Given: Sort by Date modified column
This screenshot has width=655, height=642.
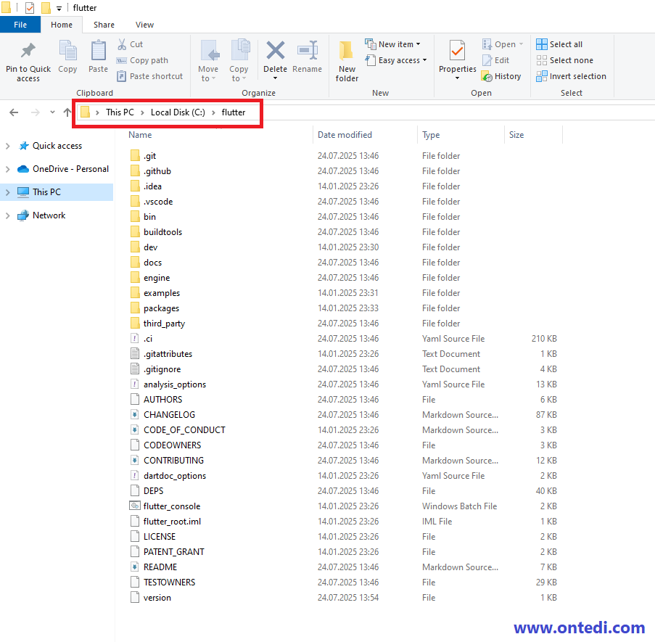Looking at the screenshot, I should (x=345, y=135).
